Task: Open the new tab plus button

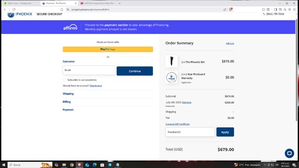Action: point(120,3)
